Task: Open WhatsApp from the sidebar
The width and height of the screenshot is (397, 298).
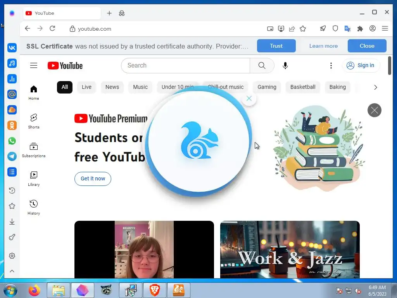Action: click(x=12, y=141)
